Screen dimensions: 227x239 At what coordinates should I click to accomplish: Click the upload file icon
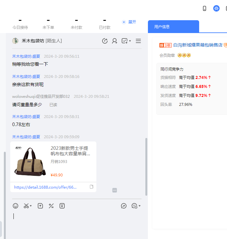tap(40, 206)
